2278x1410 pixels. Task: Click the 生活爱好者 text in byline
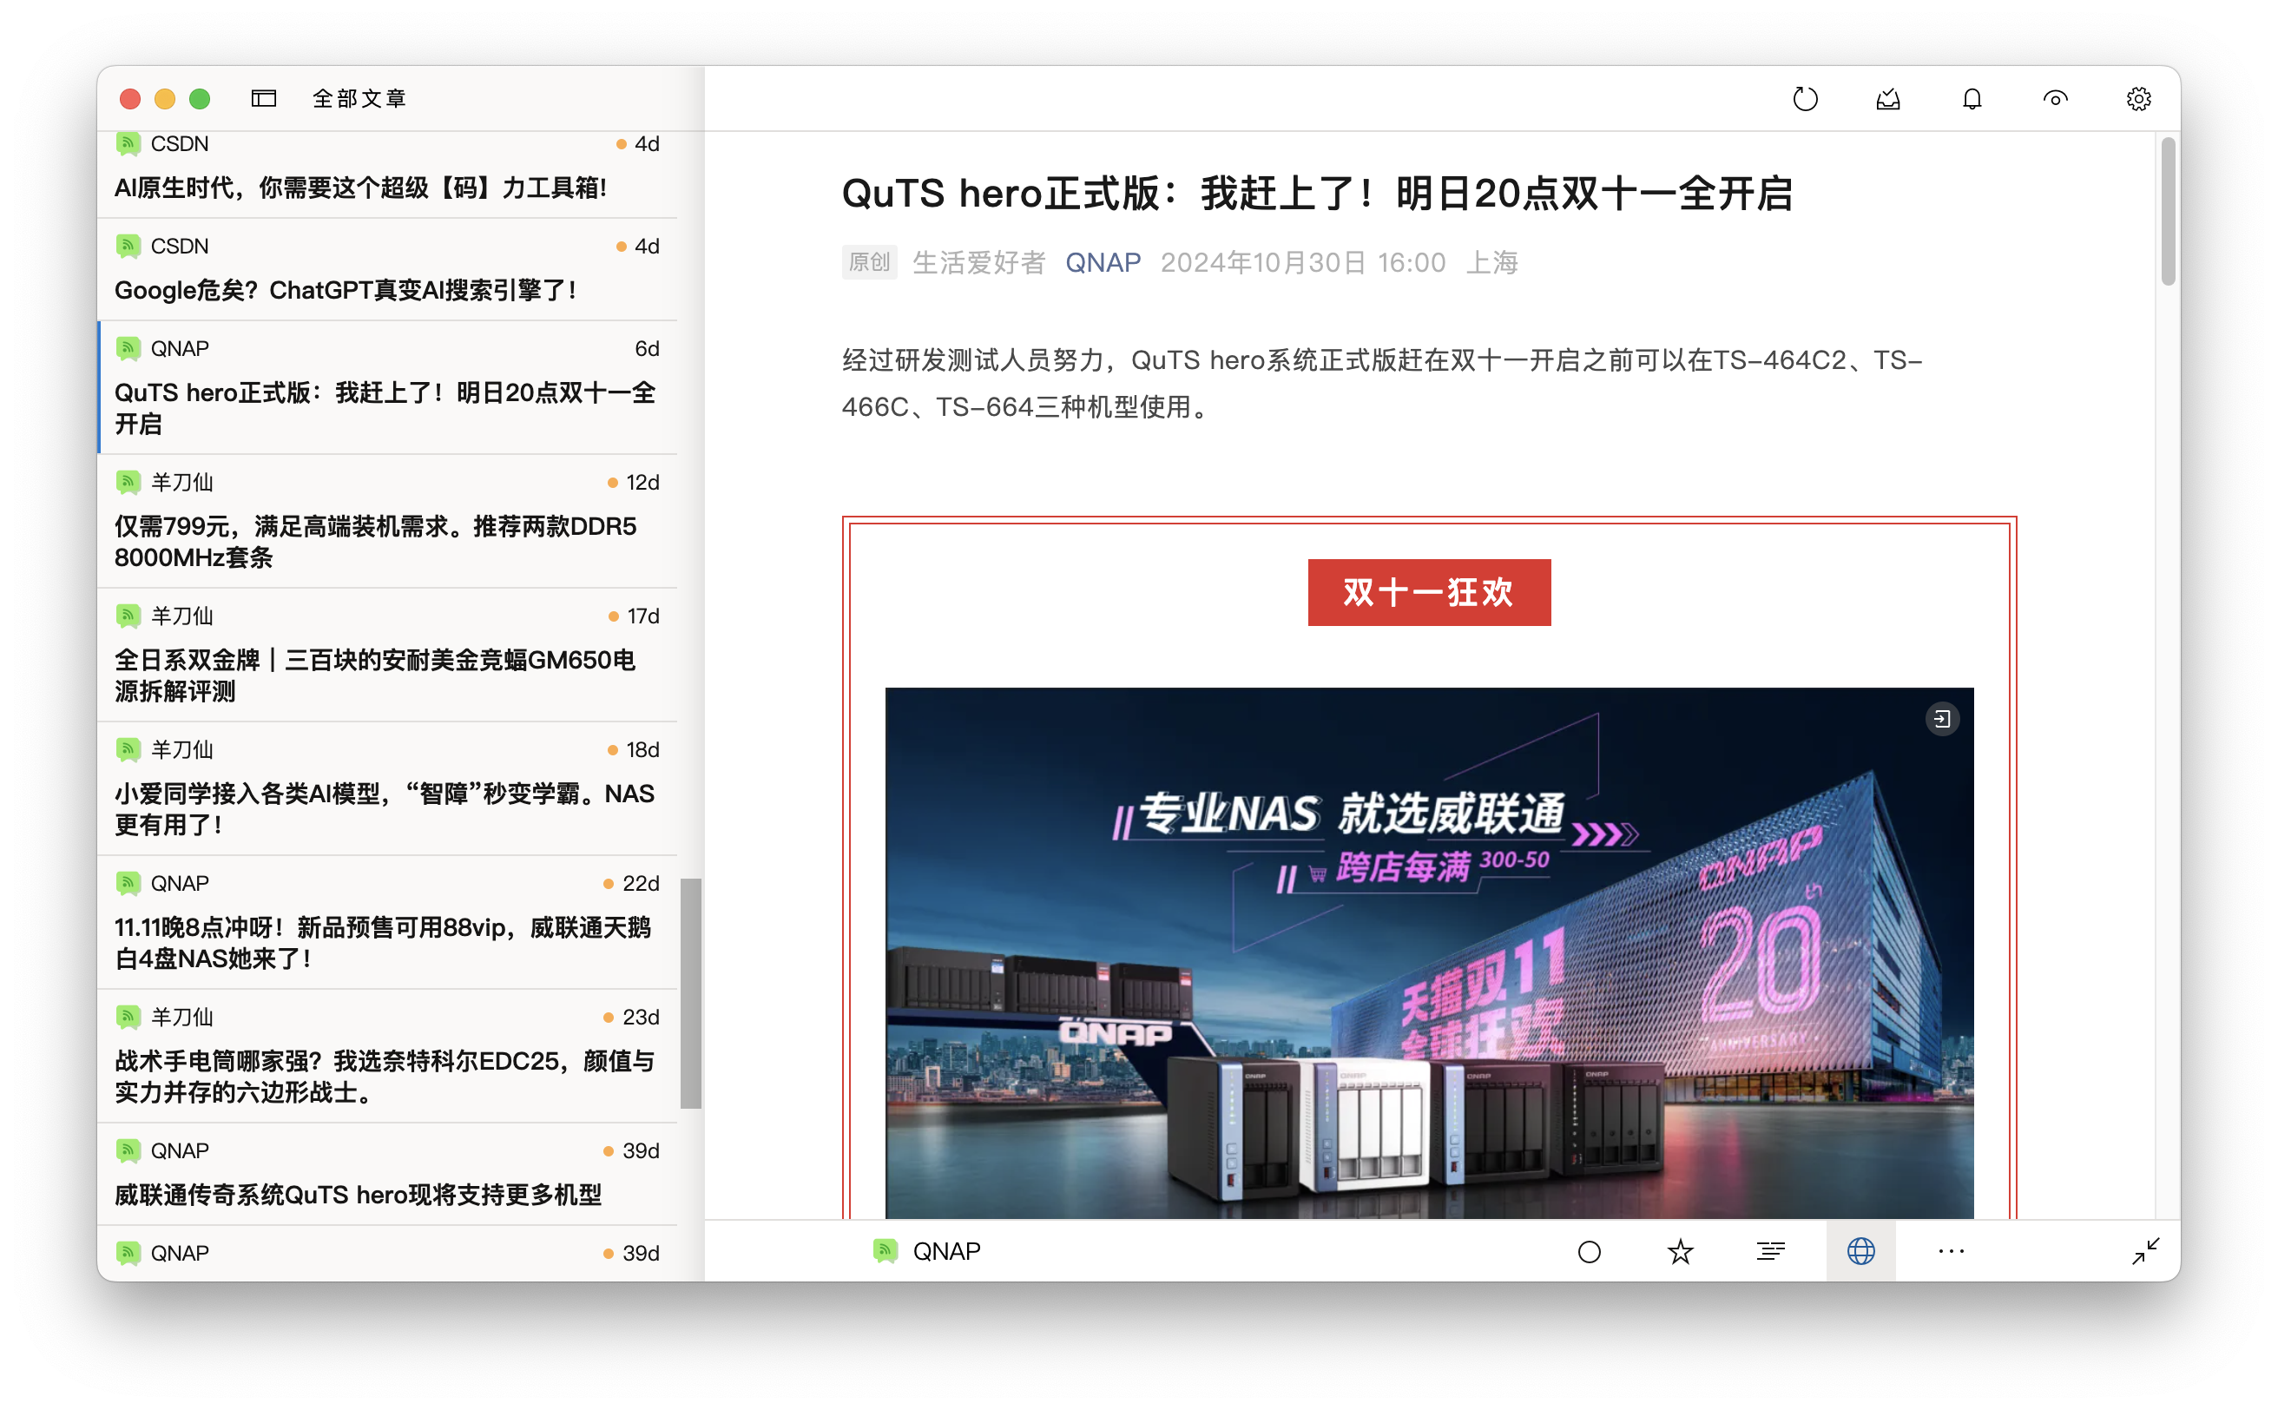point(979,263)
